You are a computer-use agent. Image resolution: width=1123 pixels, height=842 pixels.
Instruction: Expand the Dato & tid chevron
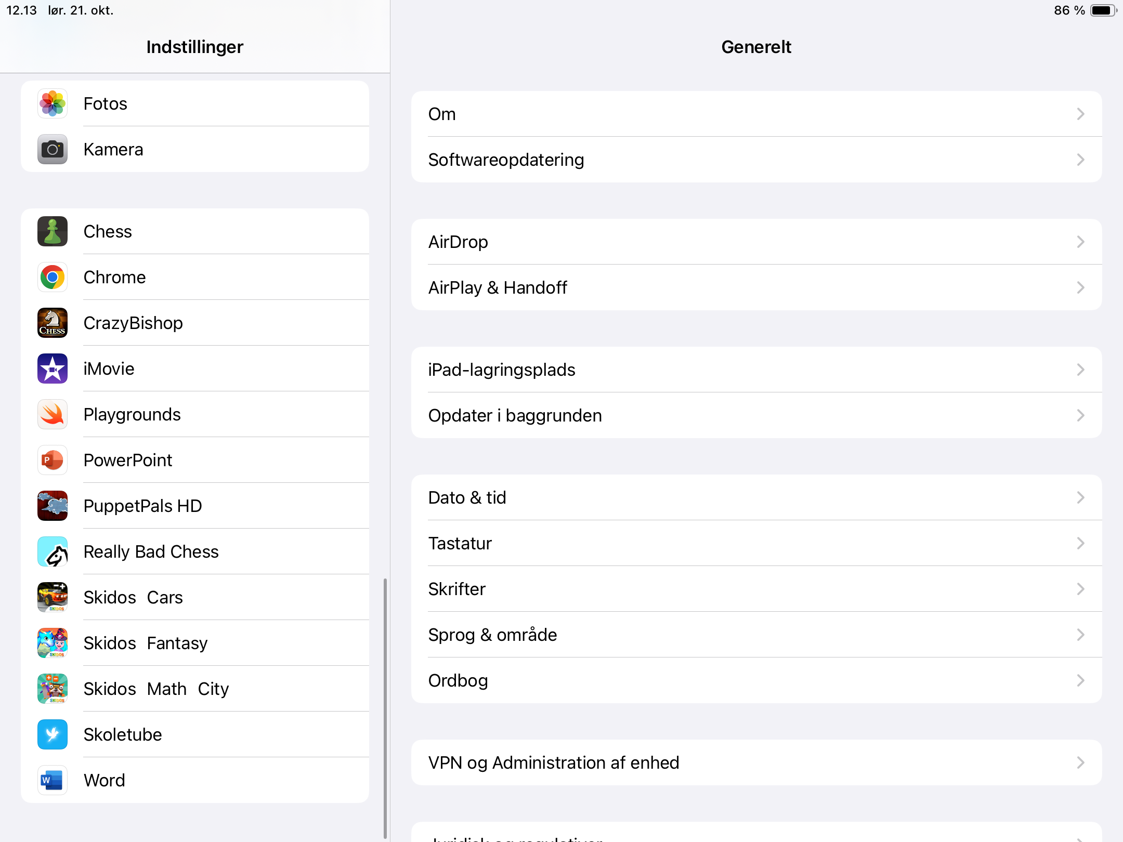pos(1081,497)
